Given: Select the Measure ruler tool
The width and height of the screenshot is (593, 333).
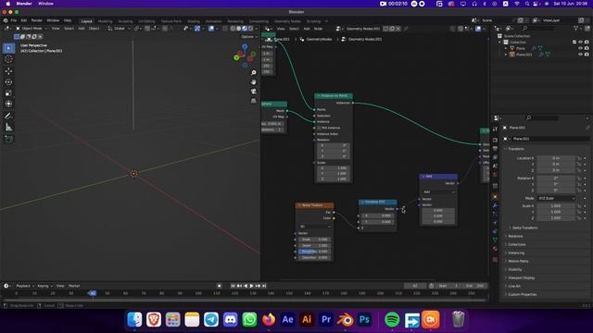Looking at the screenshot, I should [x=8, y=128].
